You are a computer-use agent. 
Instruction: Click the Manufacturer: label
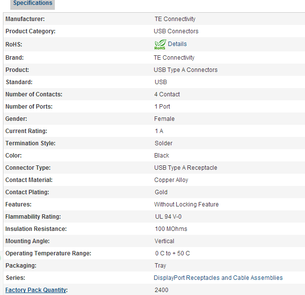25,19
